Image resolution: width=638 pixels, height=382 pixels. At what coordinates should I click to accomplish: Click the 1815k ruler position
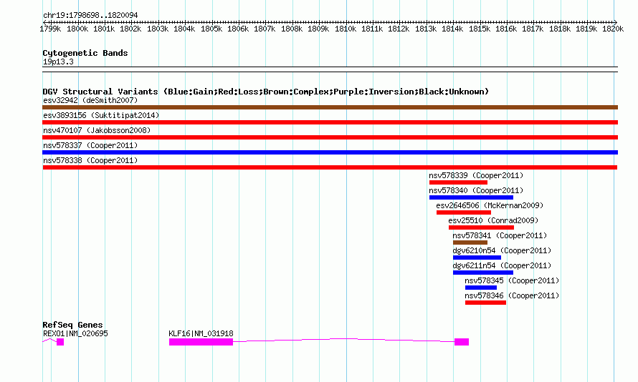(480, 29)
